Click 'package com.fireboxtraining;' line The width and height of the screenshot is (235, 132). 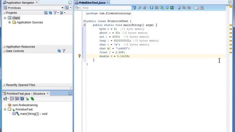click(109, 13)
